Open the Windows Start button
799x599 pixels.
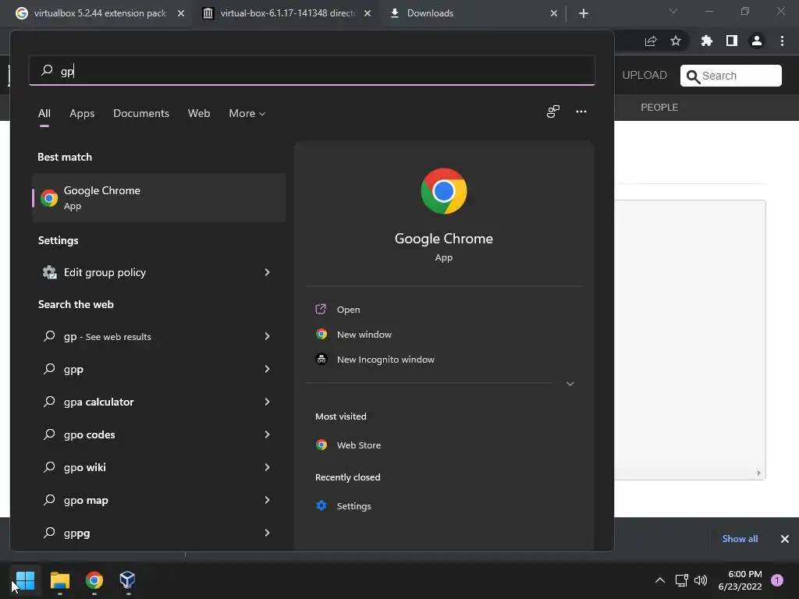(25, 580)
